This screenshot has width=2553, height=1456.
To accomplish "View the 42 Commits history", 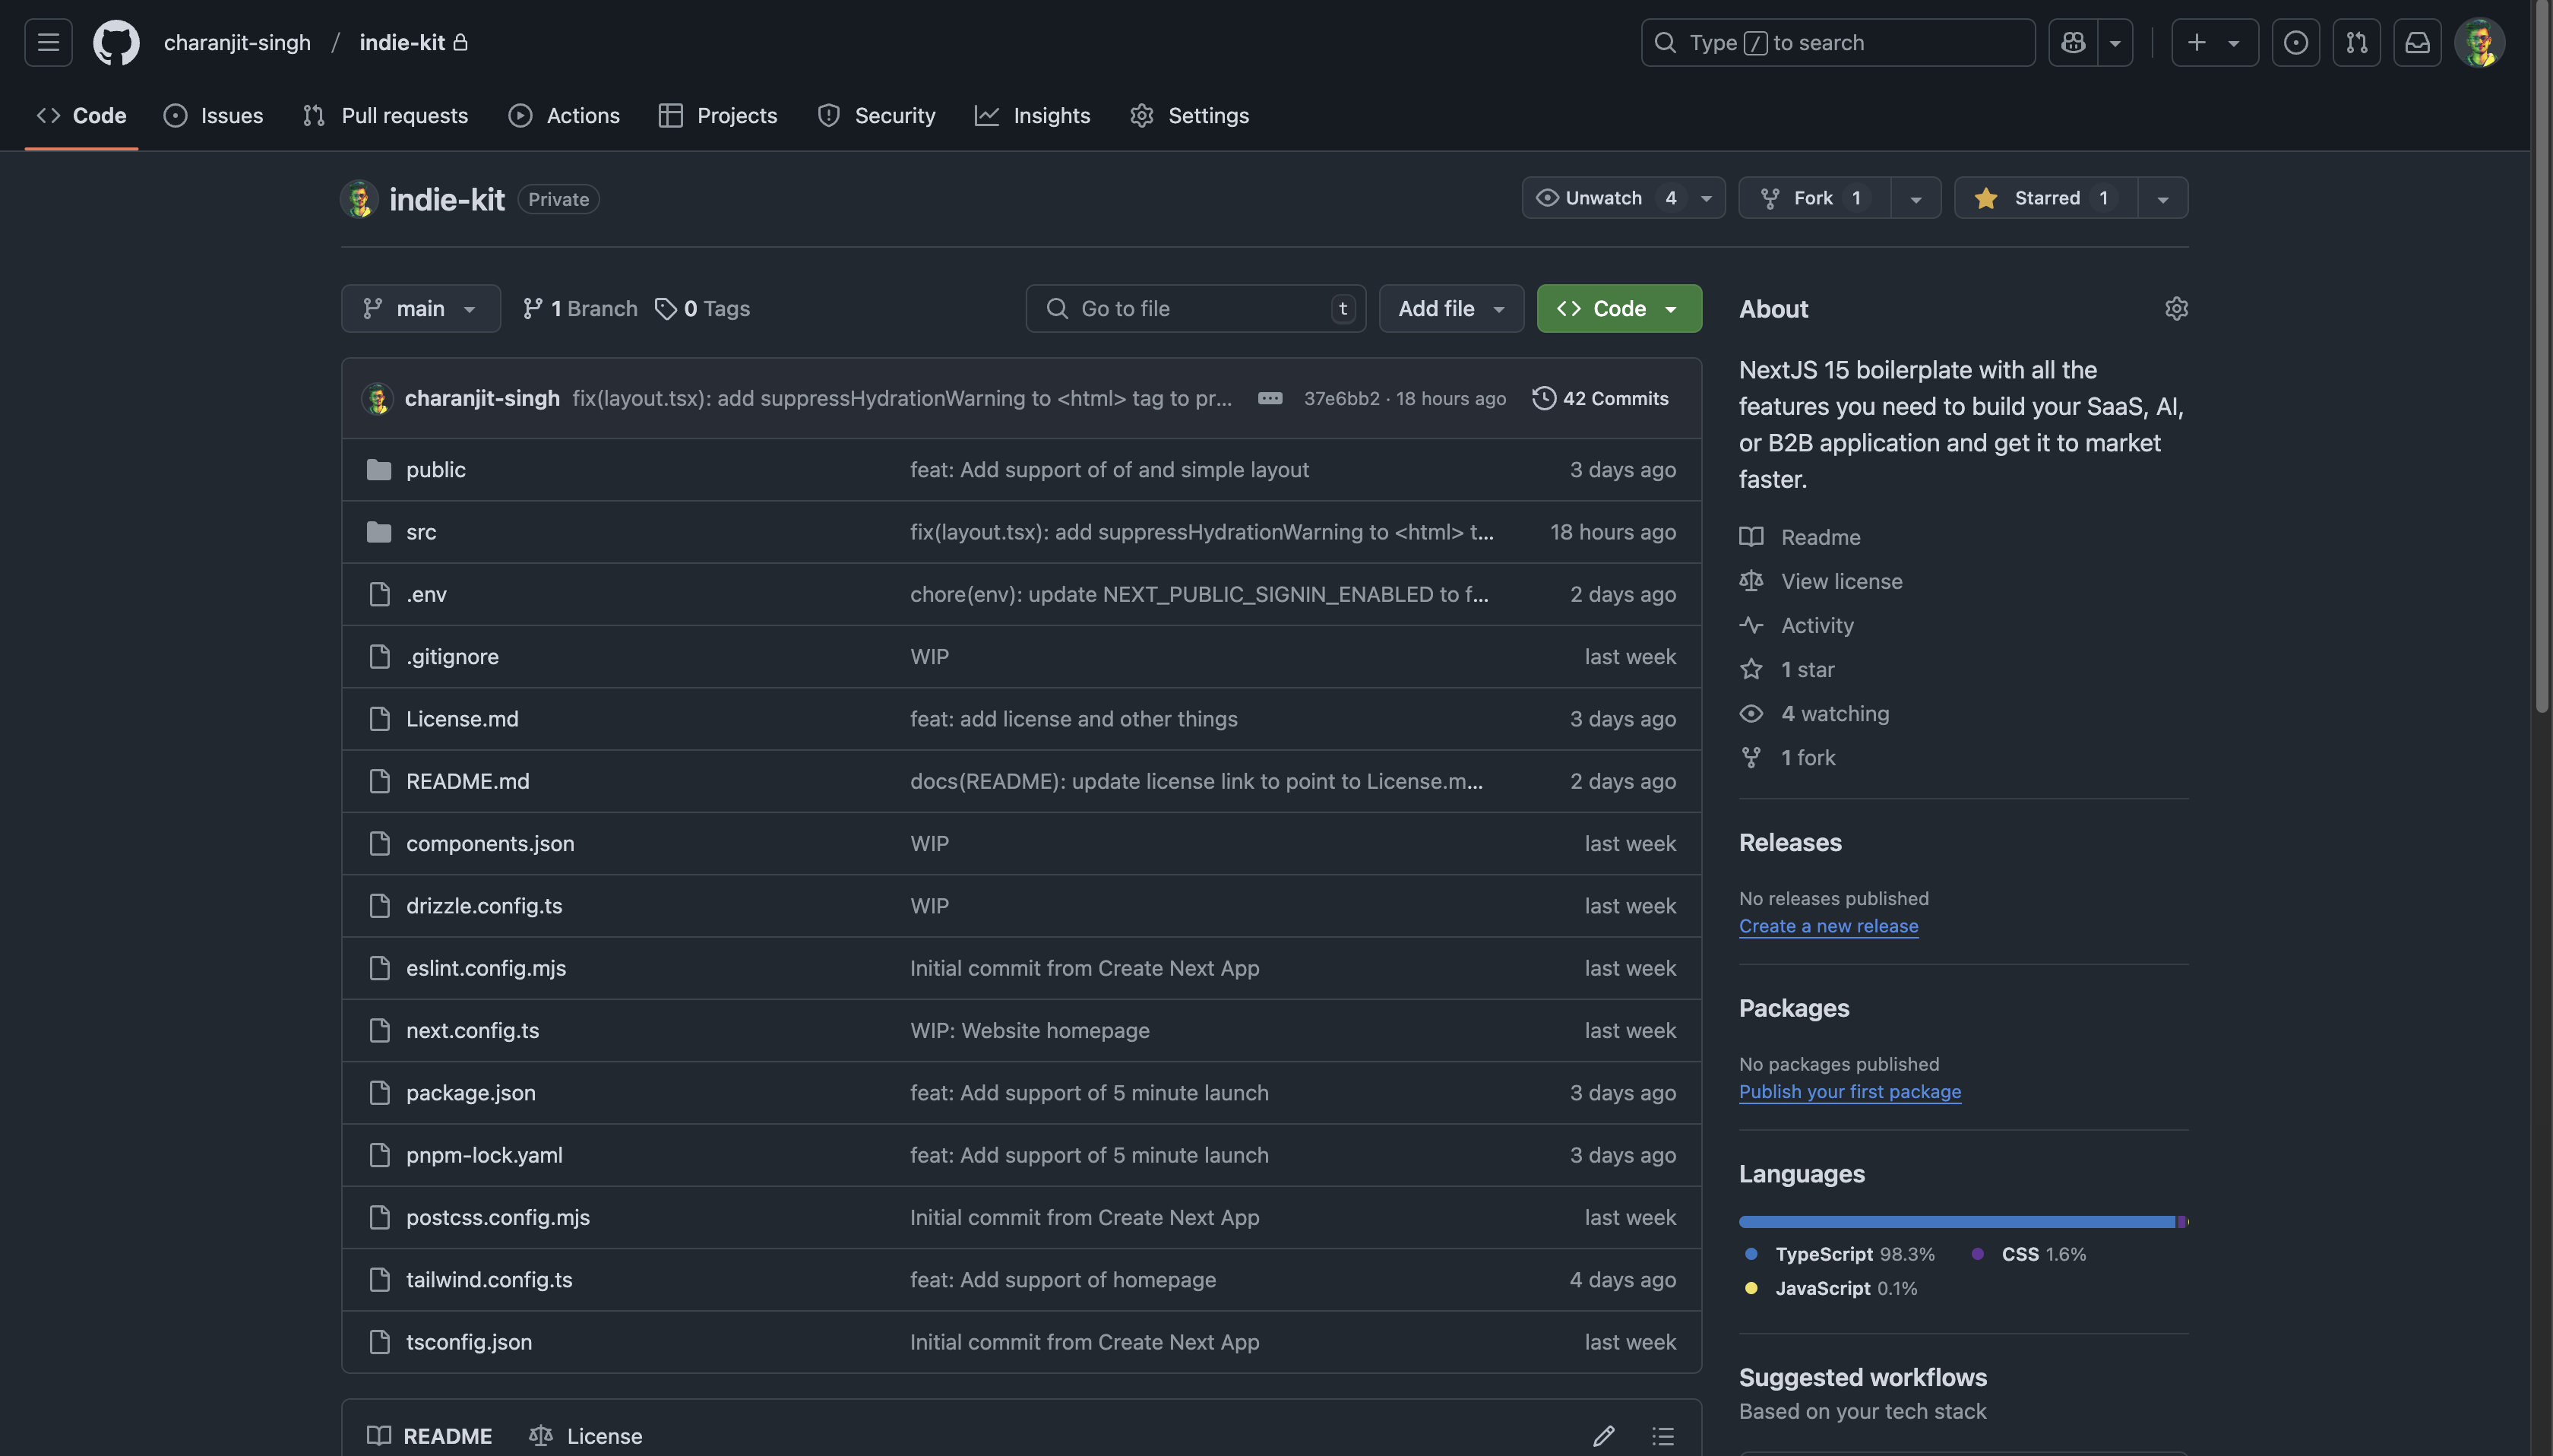I will click(x=1600, y=398).
